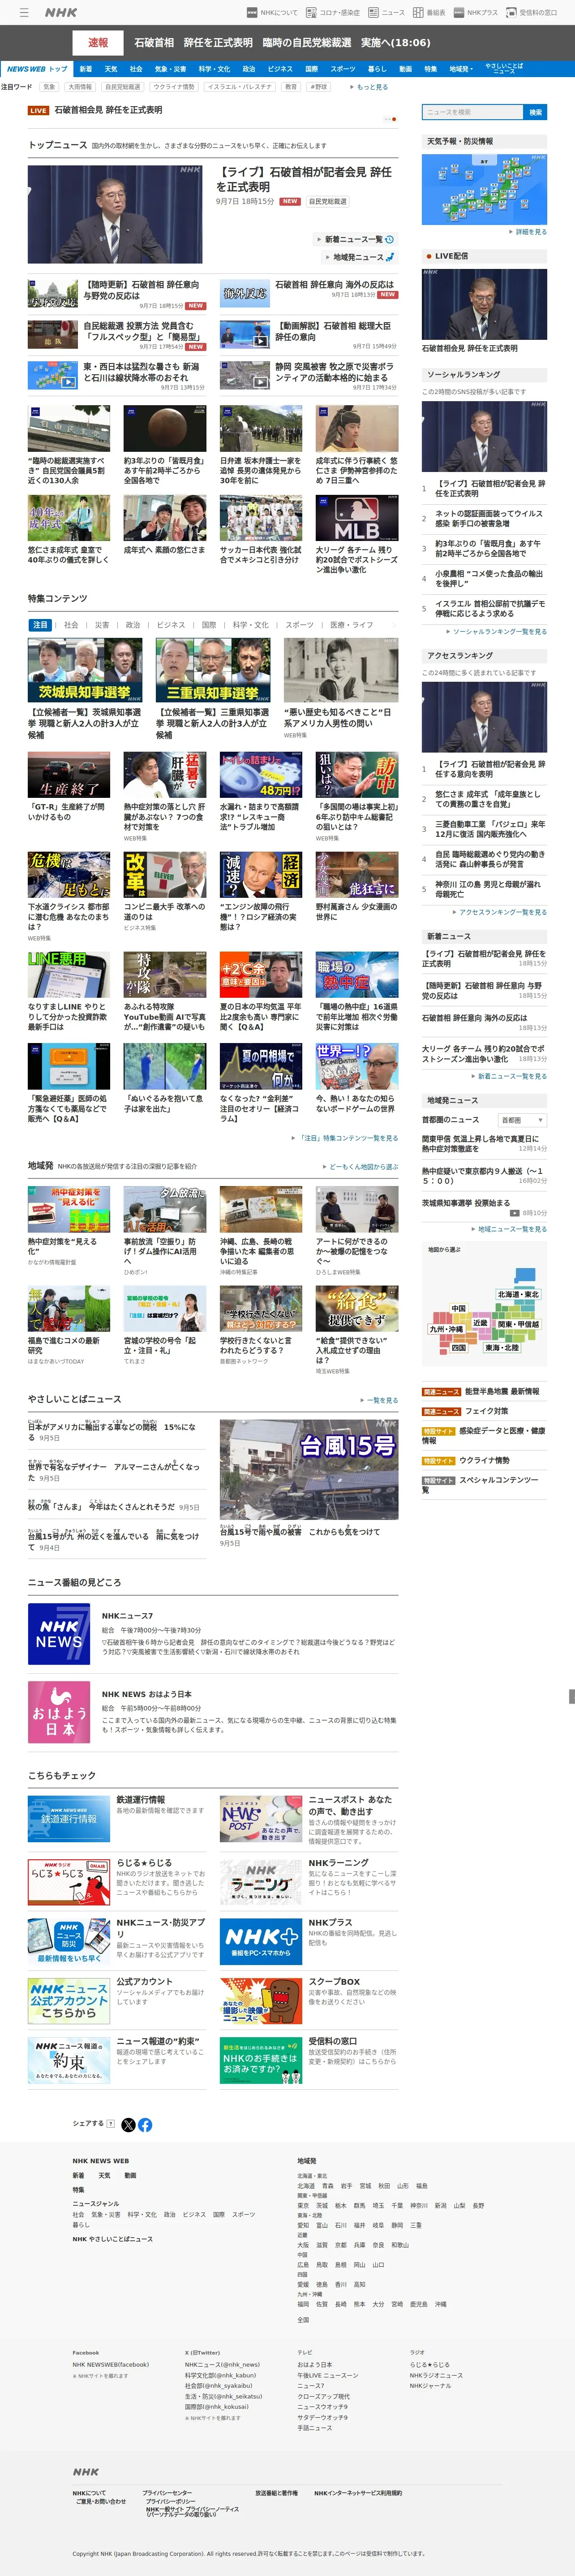Click the 検索 search button
The image size is (575, 2576).
[x=535, y=112]
